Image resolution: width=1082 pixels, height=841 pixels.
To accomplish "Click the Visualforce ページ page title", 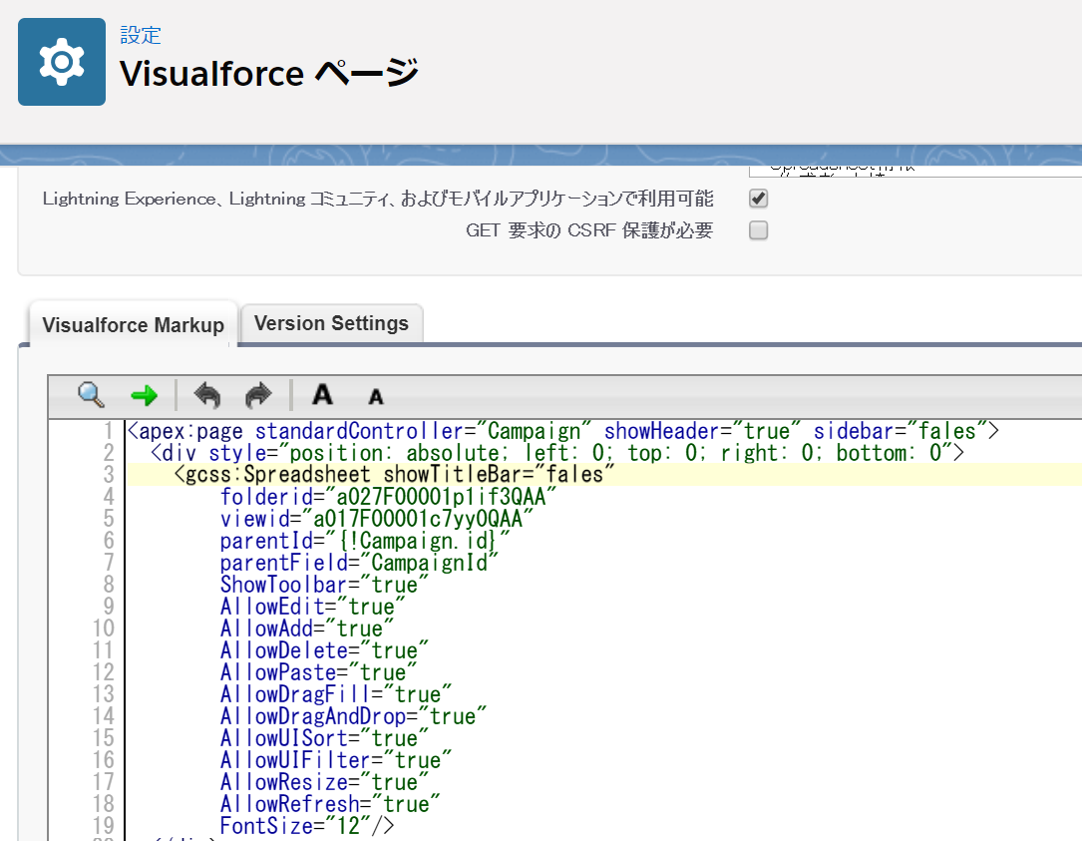I will pos(269,73).
